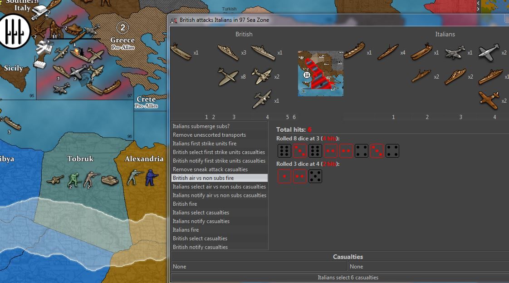This screenshot has width=509, height=283.
Task: Click the Greece production value 2 circle
Action: point(122,28)
